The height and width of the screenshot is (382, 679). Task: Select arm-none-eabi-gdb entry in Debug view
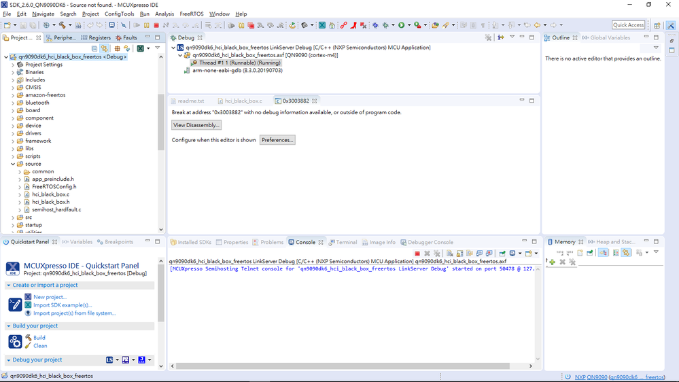237,71
